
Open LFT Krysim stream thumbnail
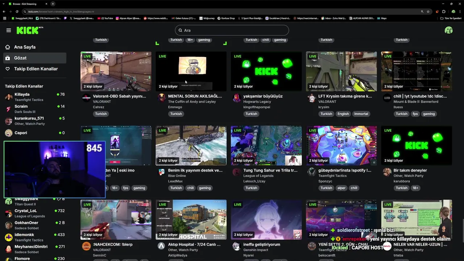[341, 71]
